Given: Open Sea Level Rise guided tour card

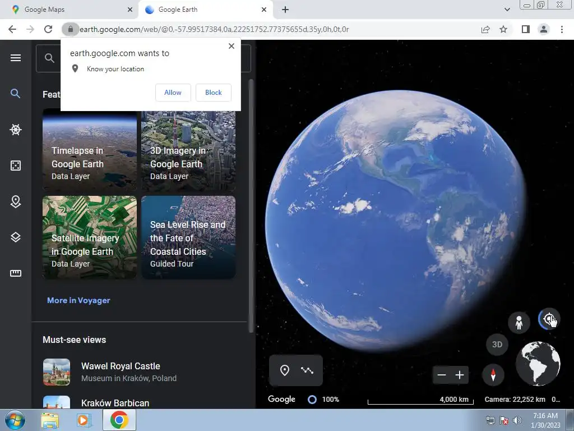Looking at the screenshot, I should [x=188, y=237].
